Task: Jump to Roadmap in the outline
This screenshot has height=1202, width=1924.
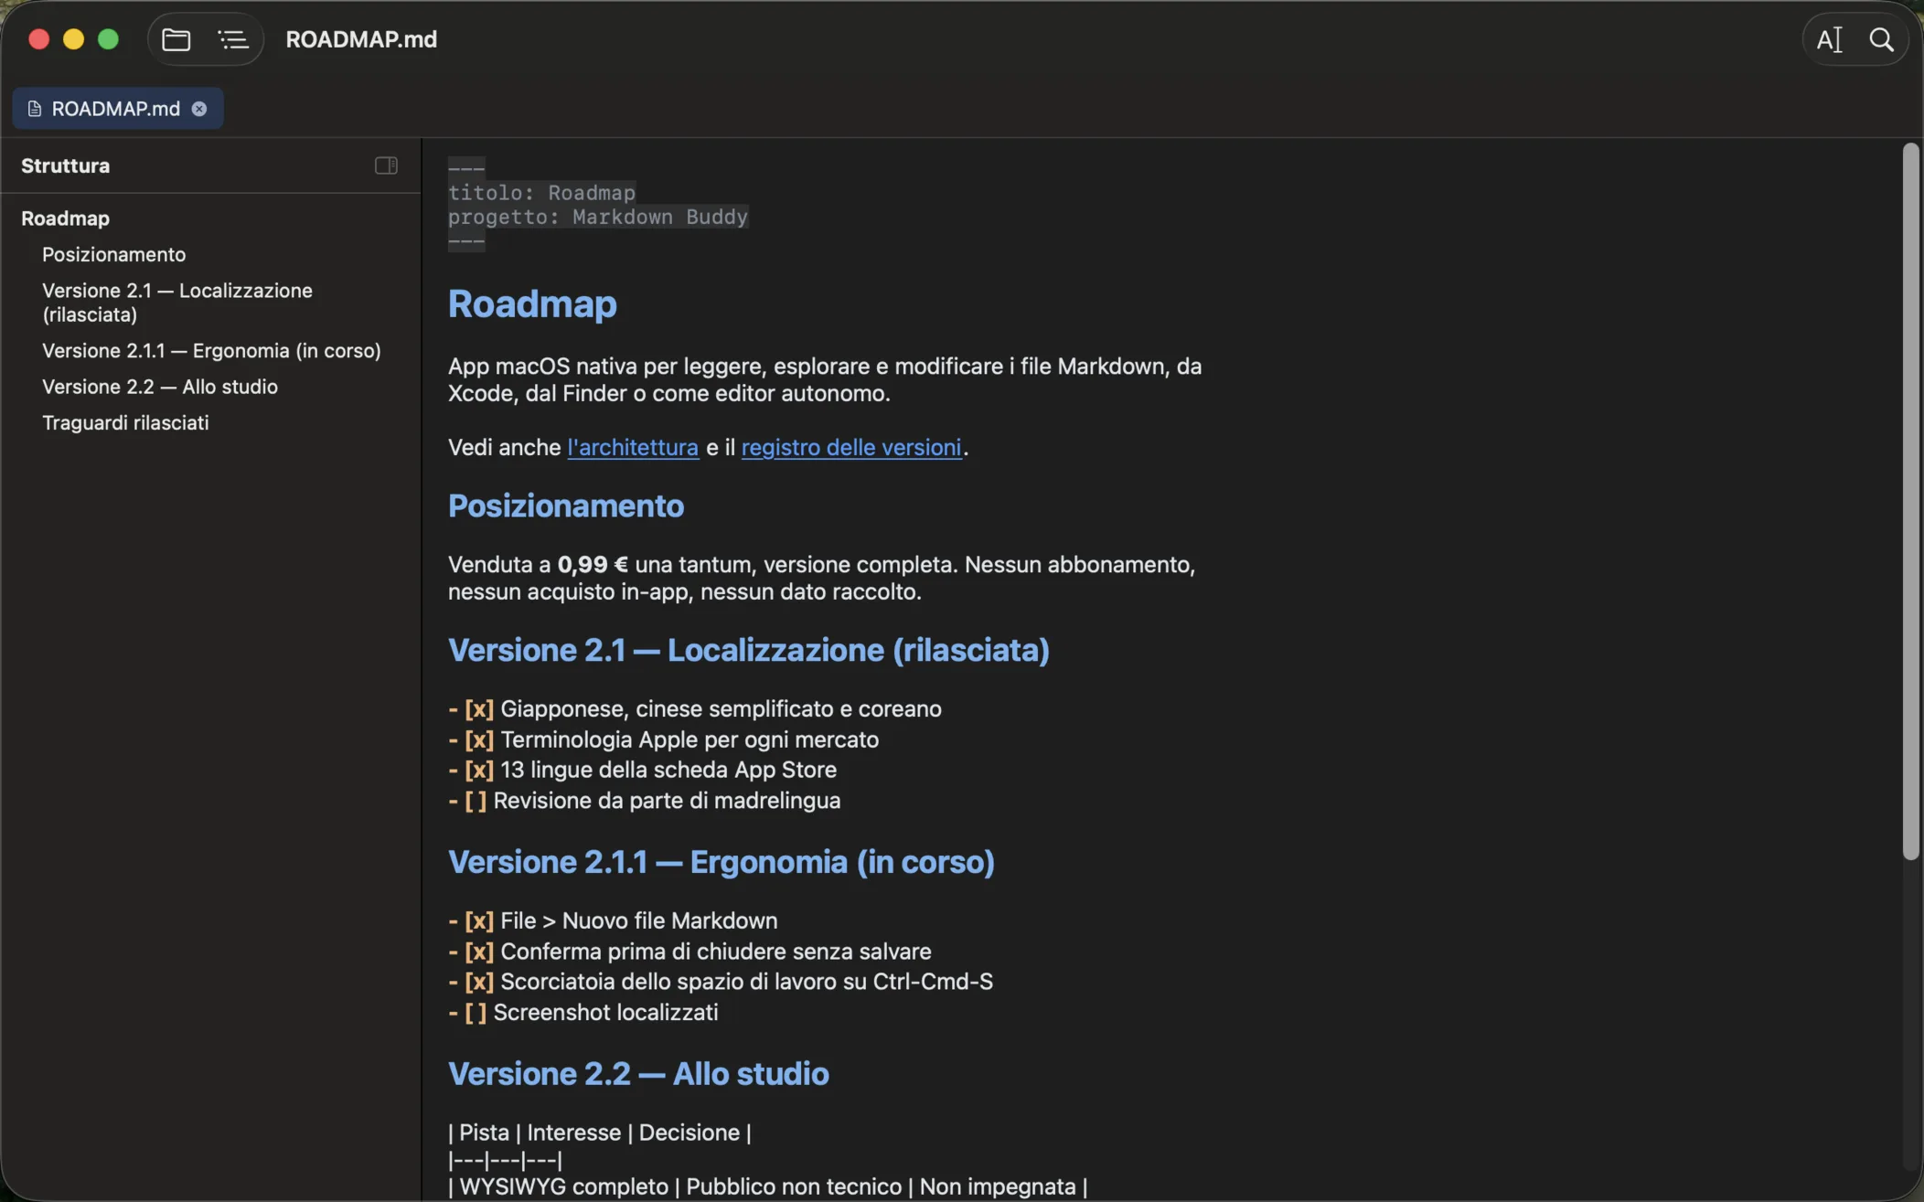Action: coord(65,218)
